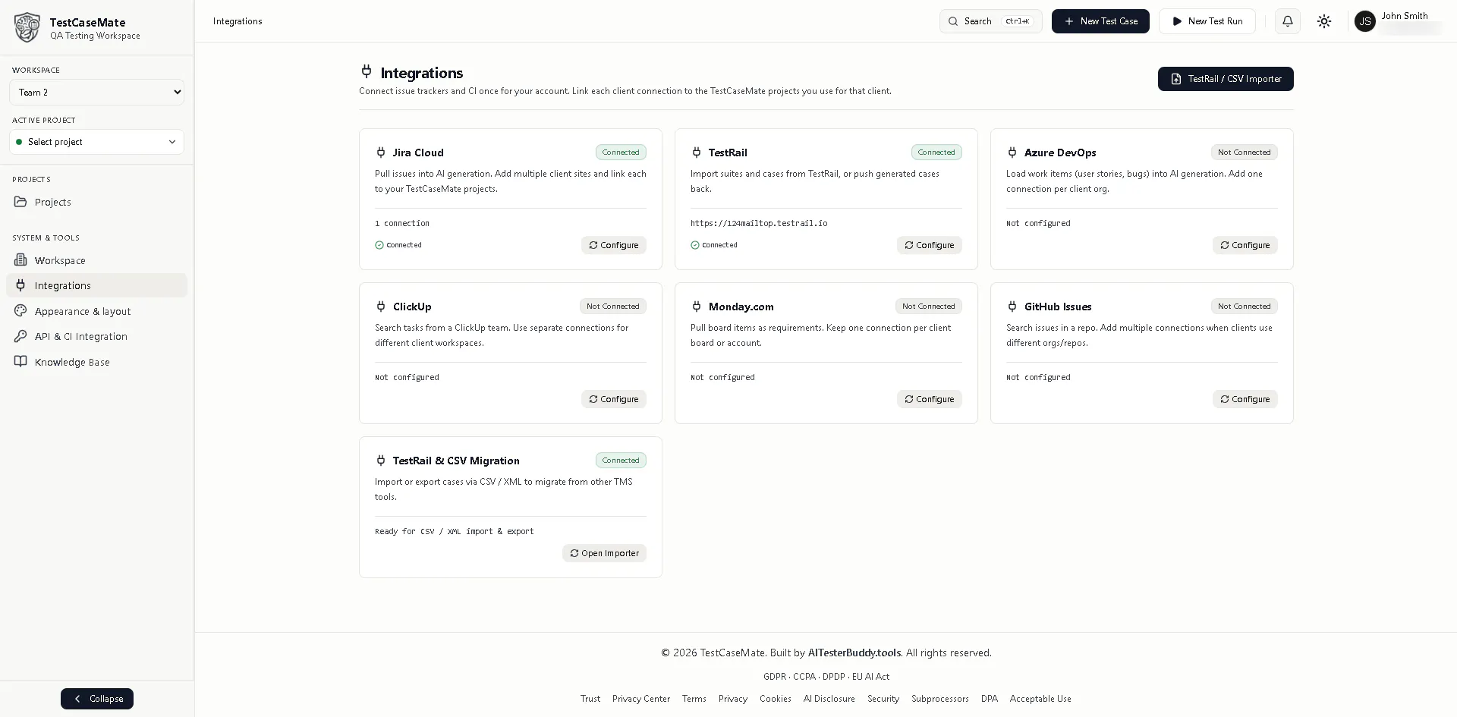Click the John Smith user name

[x=1405, y=16]
